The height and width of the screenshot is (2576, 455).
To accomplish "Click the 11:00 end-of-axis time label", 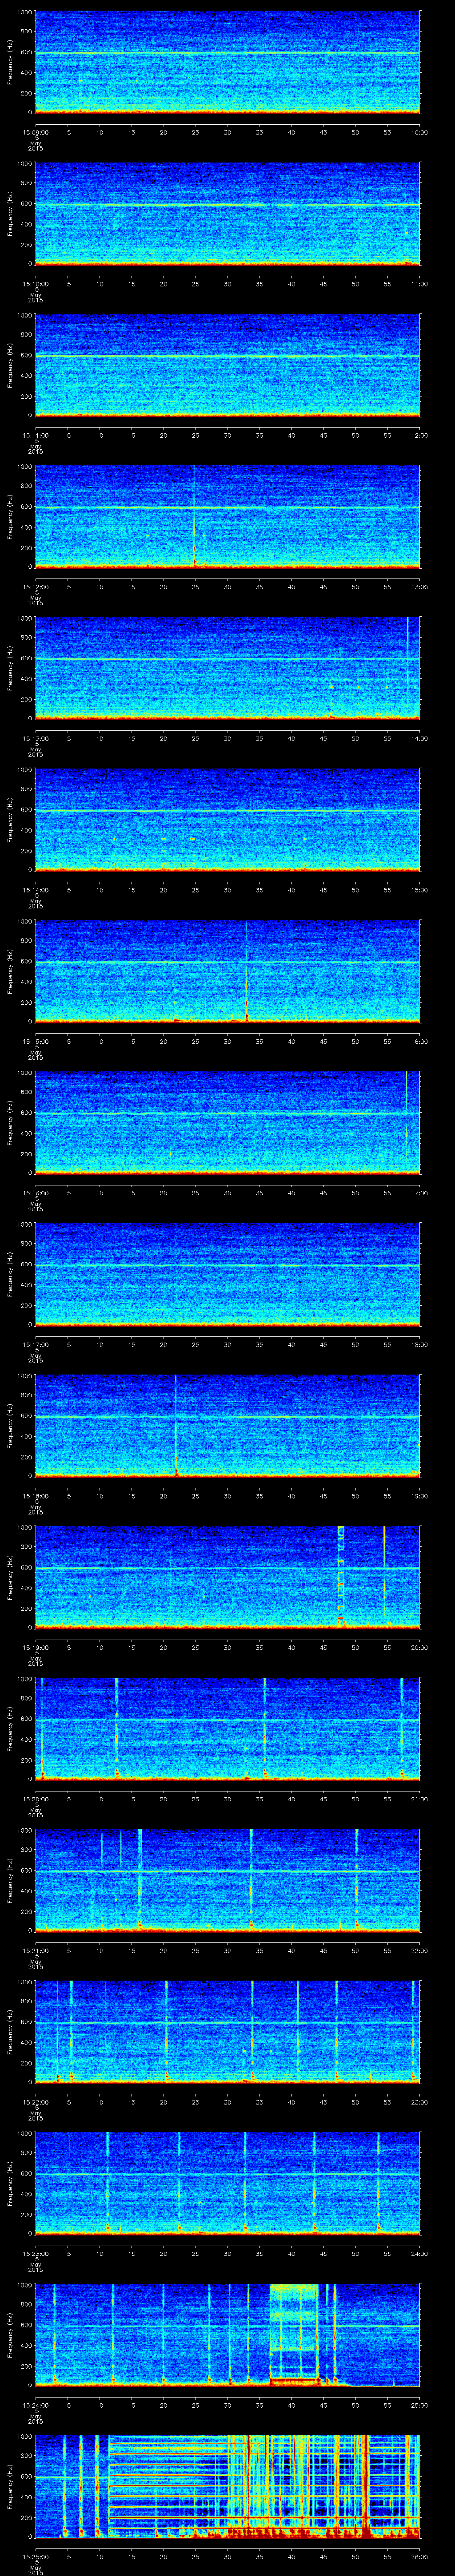I will point(419,284).
